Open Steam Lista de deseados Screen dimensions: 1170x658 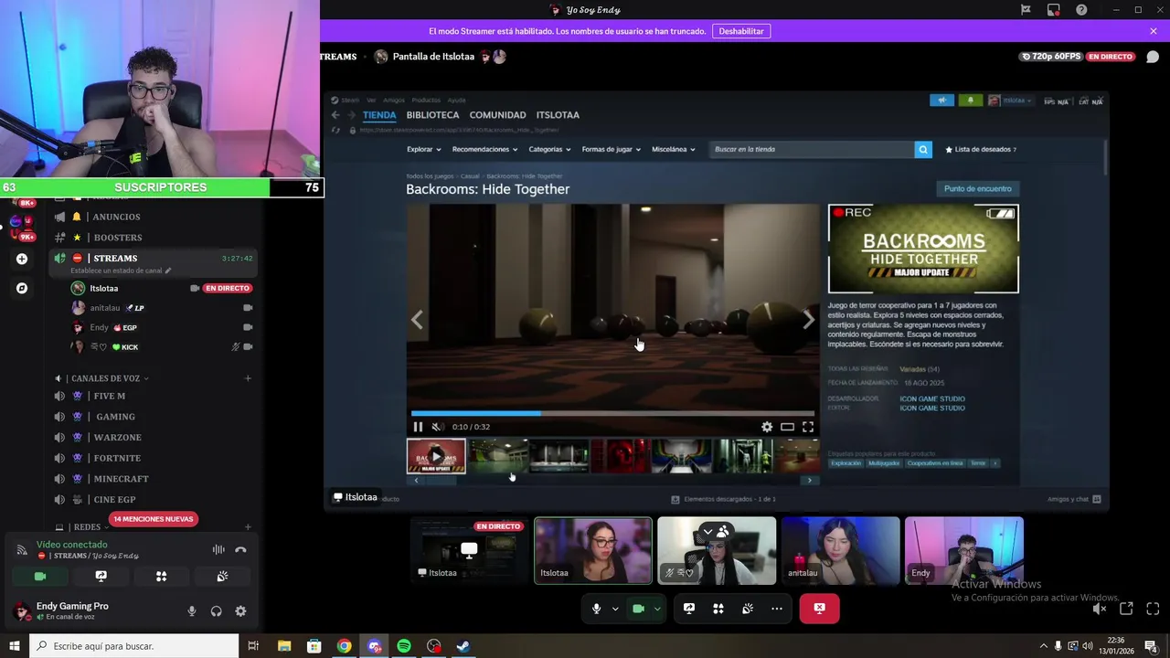[981, 149]
